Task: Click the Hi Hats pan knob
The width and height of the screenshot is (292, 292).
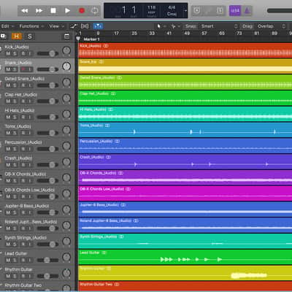Action: point(66,114)
